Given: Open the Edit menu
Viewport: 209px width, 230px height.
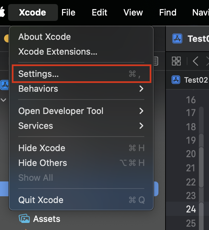Looking at the screenshot, I should coord(99,12).
